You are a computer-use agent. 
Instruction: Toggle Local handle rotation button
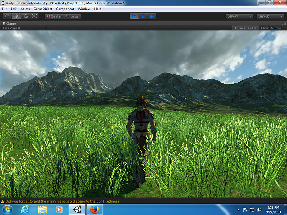[x=72, y=16]
